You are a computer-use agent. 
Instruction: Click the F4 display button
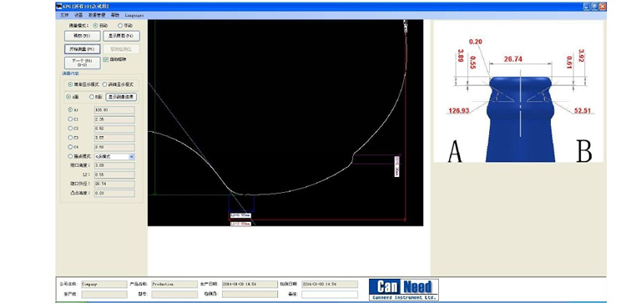click(x=121, y=36)
